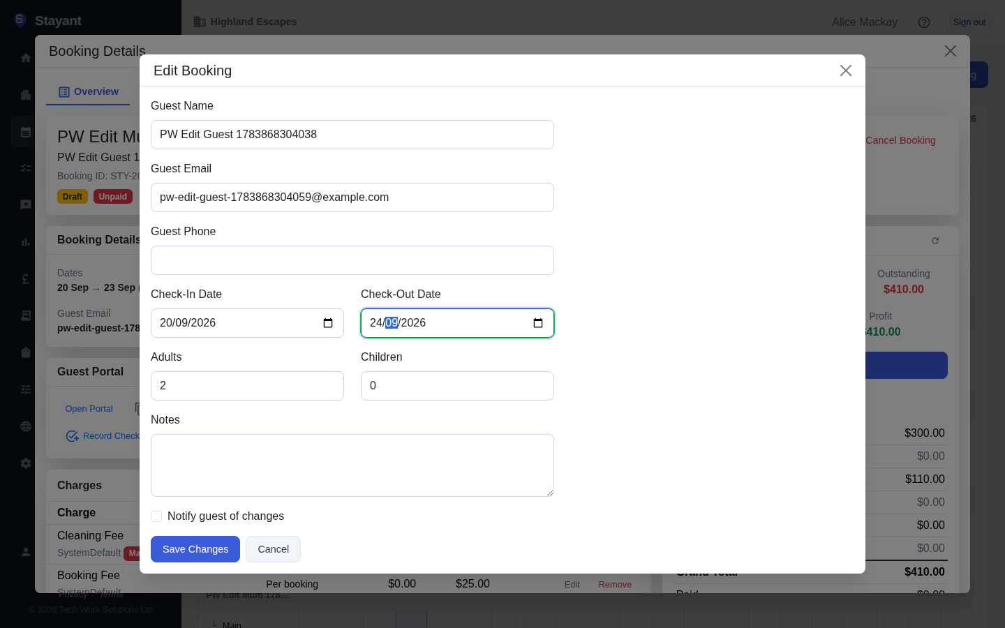This screenshot has width=1005, height=628.
Task: Click the Children number field
Action: (x=457, y=386)
